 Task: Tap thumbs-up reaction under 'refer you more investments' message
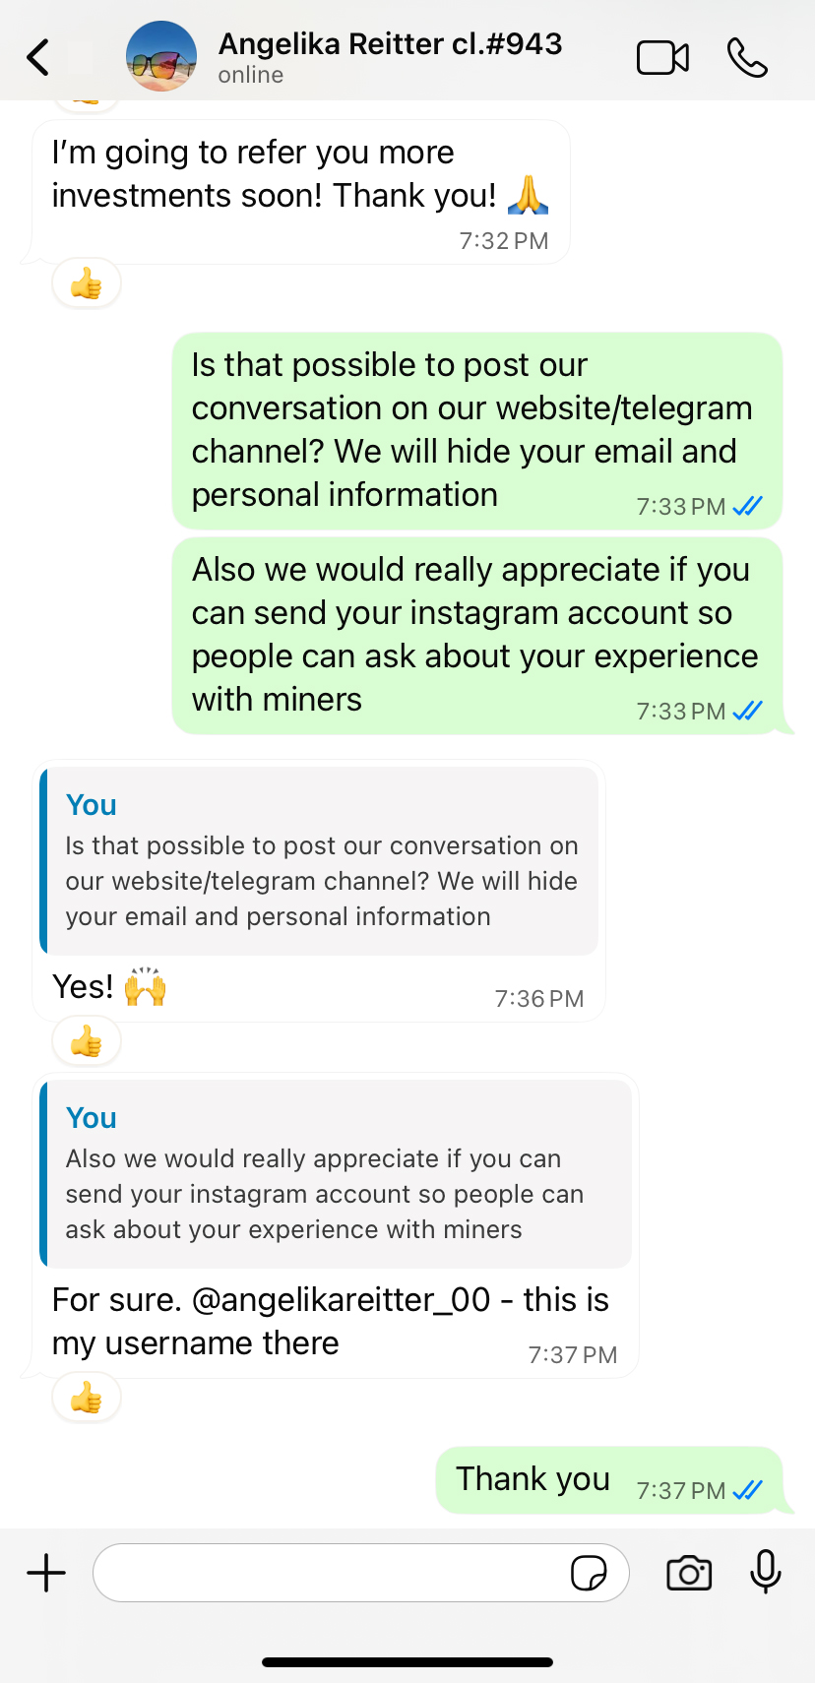coord(87,284)
